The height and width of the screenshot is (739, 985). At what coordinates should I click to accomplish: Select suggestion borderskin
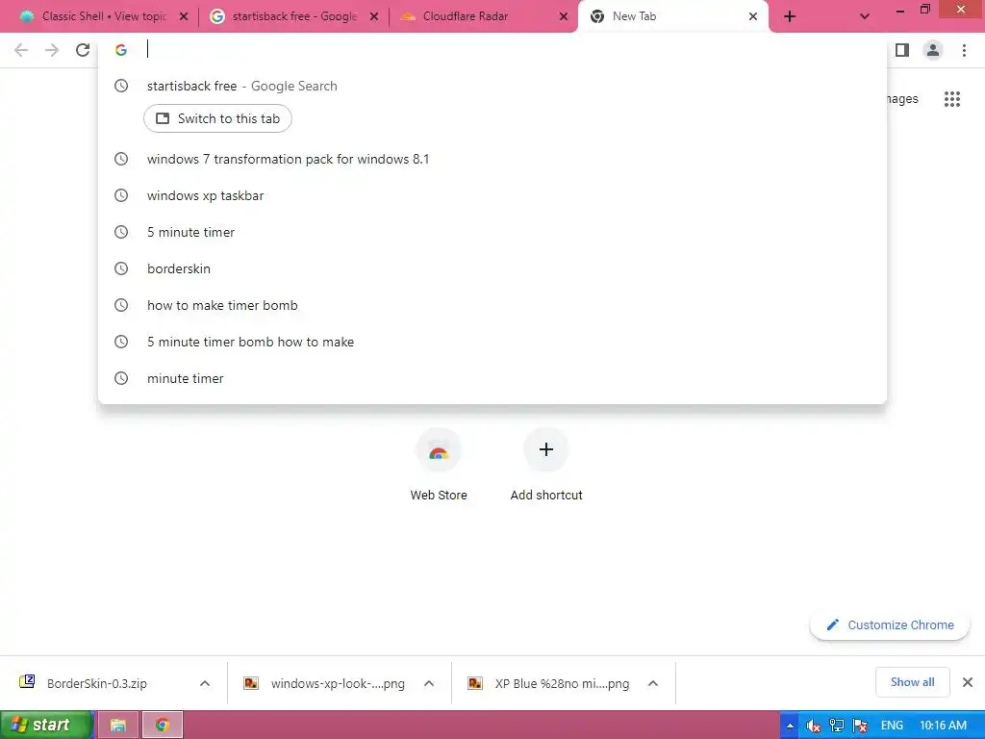[492, 268]
